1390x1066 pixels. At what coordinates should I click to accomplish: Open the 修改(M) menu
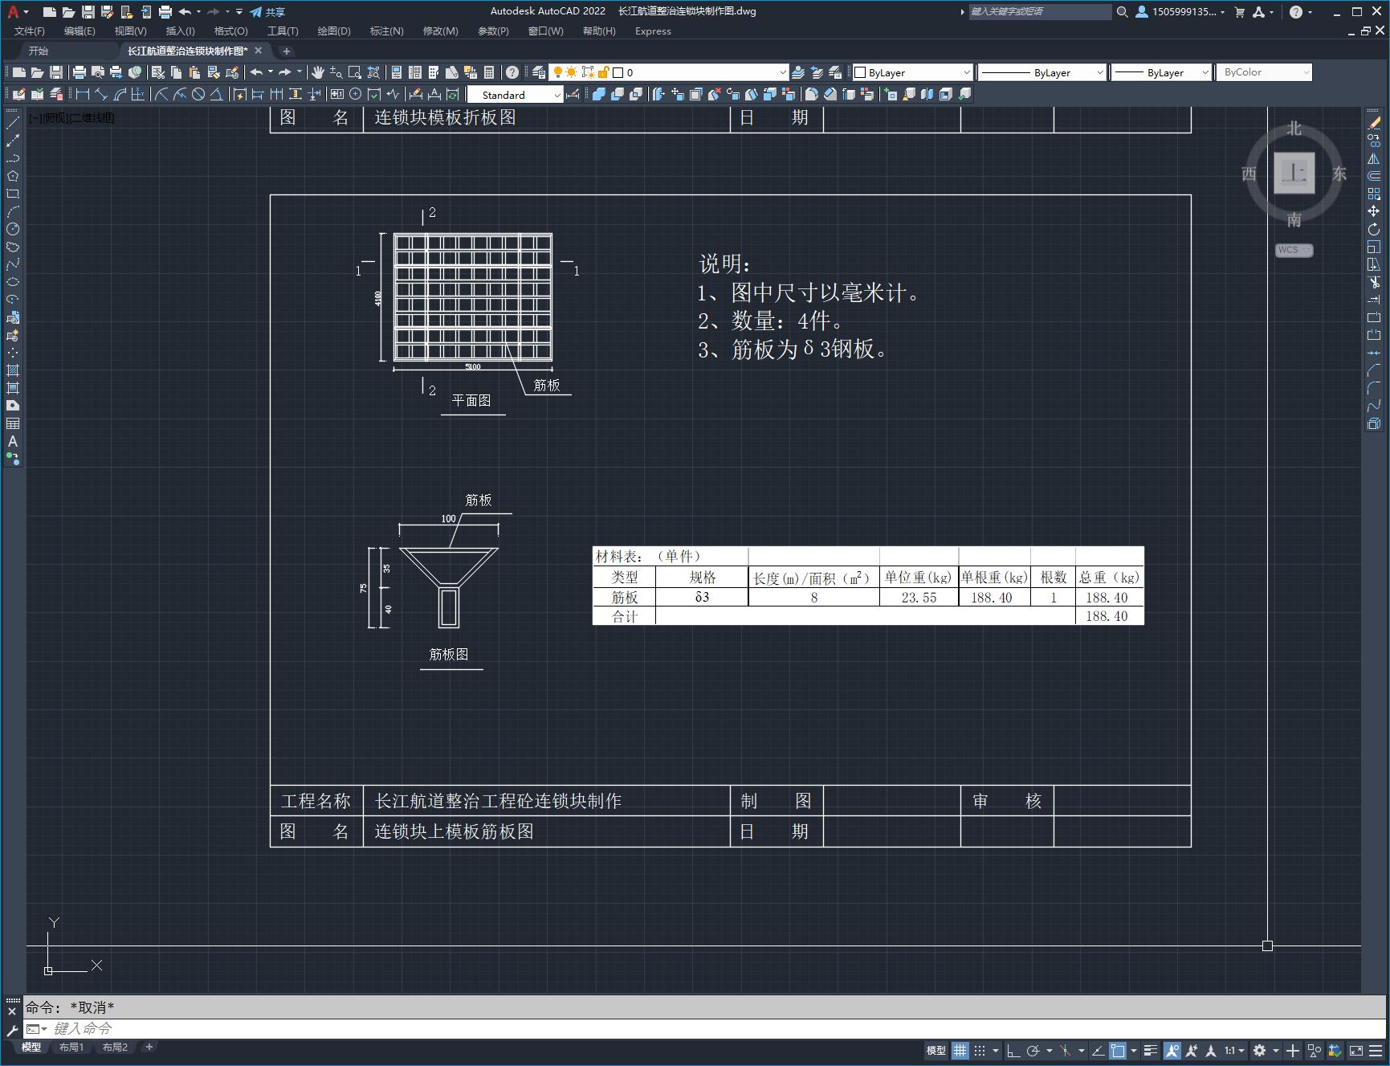(x=440, y=31)
